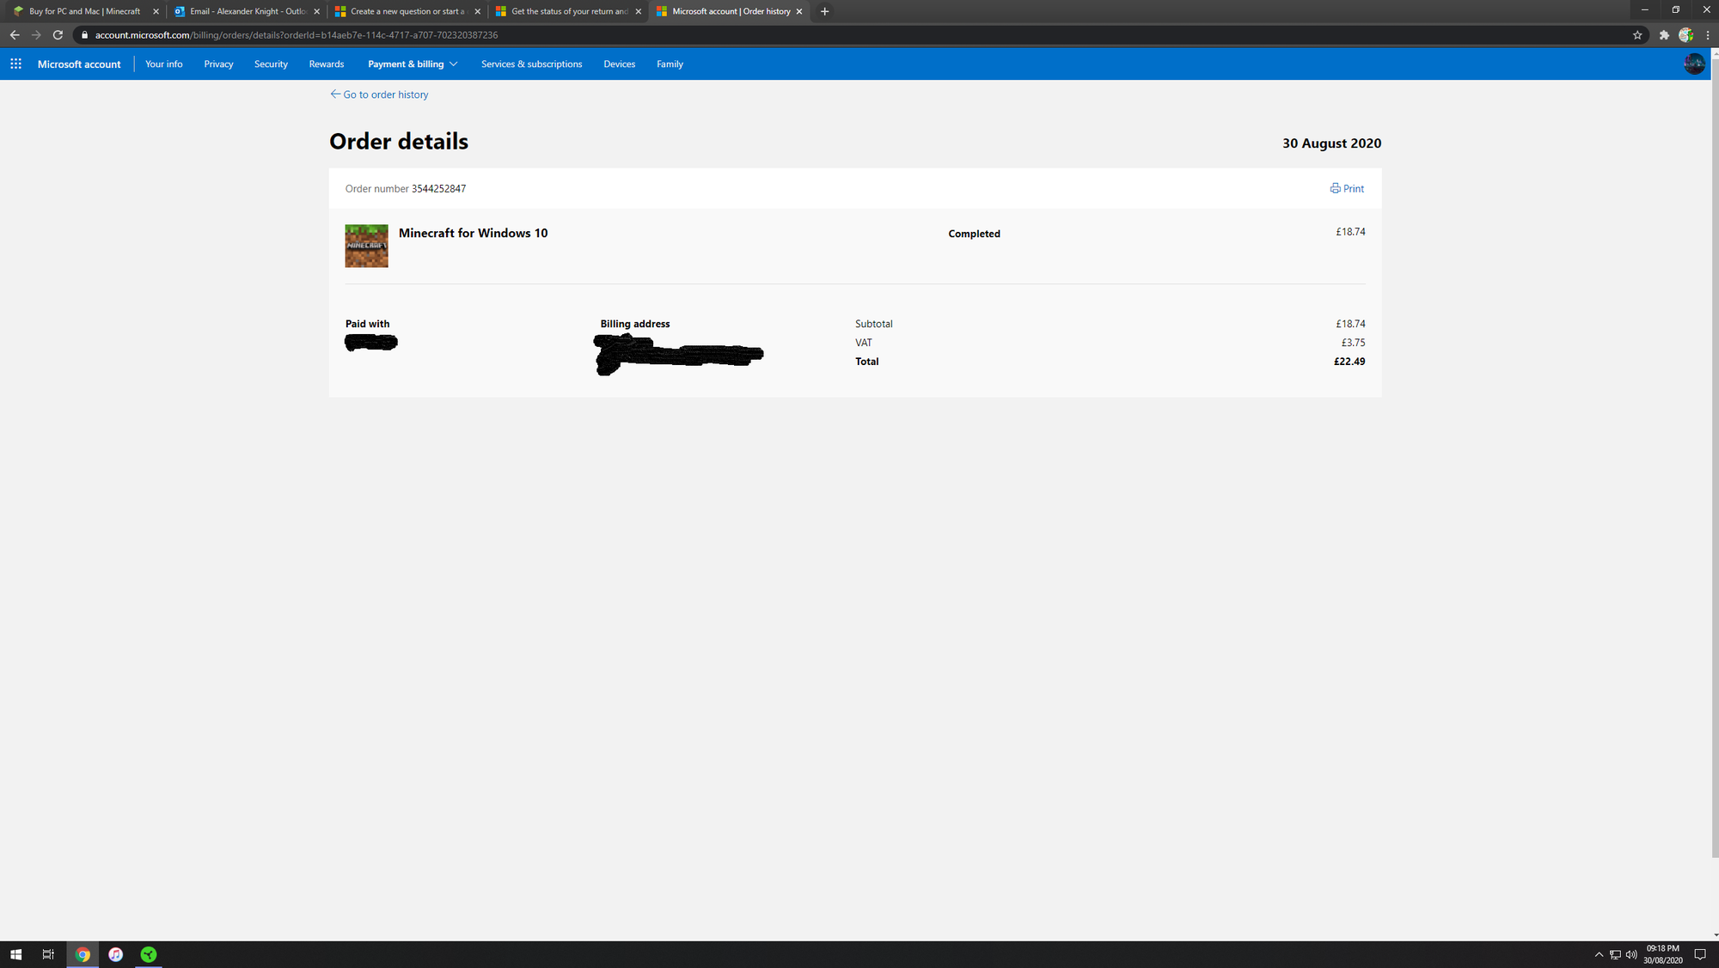Open the Security page

271,64
